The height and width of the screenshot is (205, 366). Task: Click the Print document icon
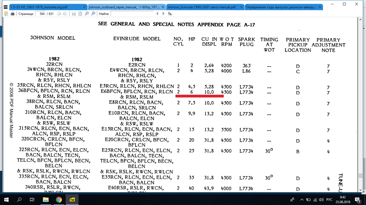[12, 14]
